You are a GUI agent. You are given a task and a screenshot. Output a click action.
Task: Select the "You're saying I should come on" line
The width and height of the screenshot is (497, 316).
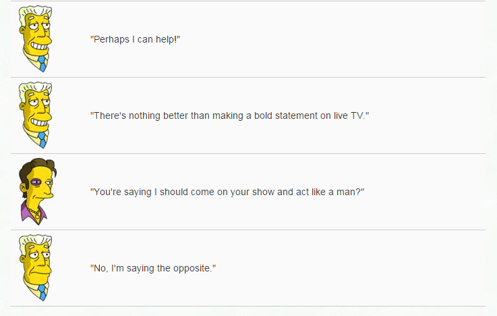click(x=227, y=192)
